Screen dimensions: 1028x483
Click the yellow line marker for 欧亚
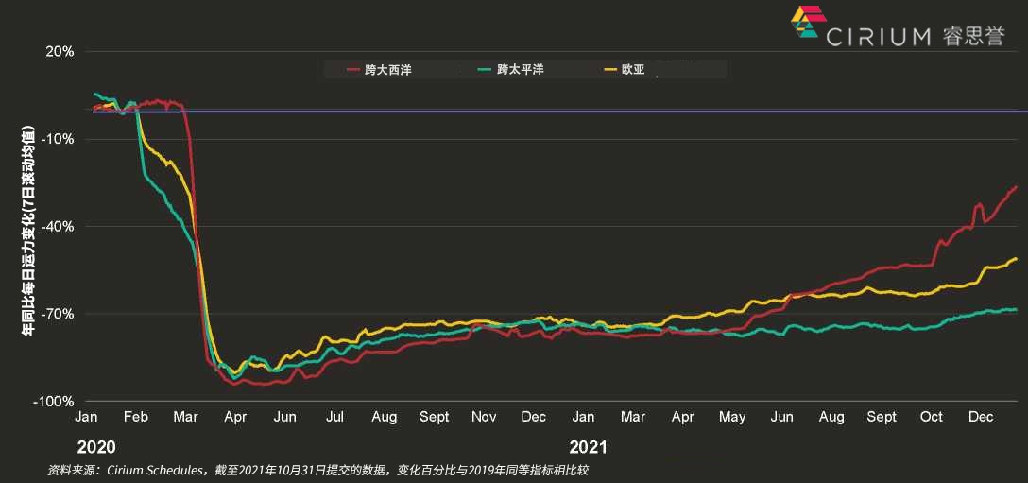click(609, 70)
